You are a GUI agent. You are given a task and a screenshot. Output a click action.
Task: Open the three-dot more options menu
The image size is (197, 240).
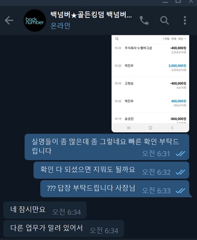pyautogui.click(x=185, y=21)
